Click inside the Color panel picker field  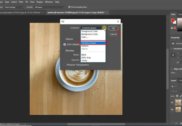click(179, 24)
